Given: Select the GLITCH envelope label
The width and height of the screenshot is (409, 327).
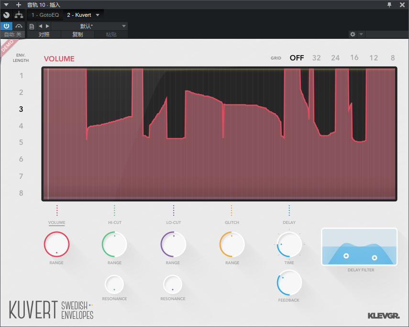Looking at the screenshot, I should coord(232,222).
